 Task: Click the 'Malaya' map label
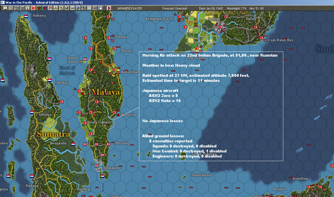(x=106, y=92)
